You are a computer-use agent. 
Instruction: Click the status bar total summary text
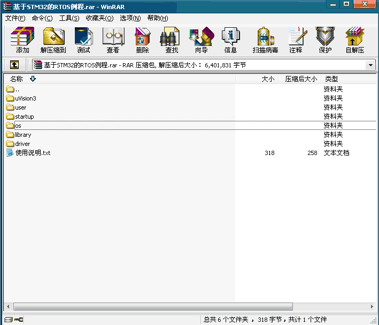265,320
